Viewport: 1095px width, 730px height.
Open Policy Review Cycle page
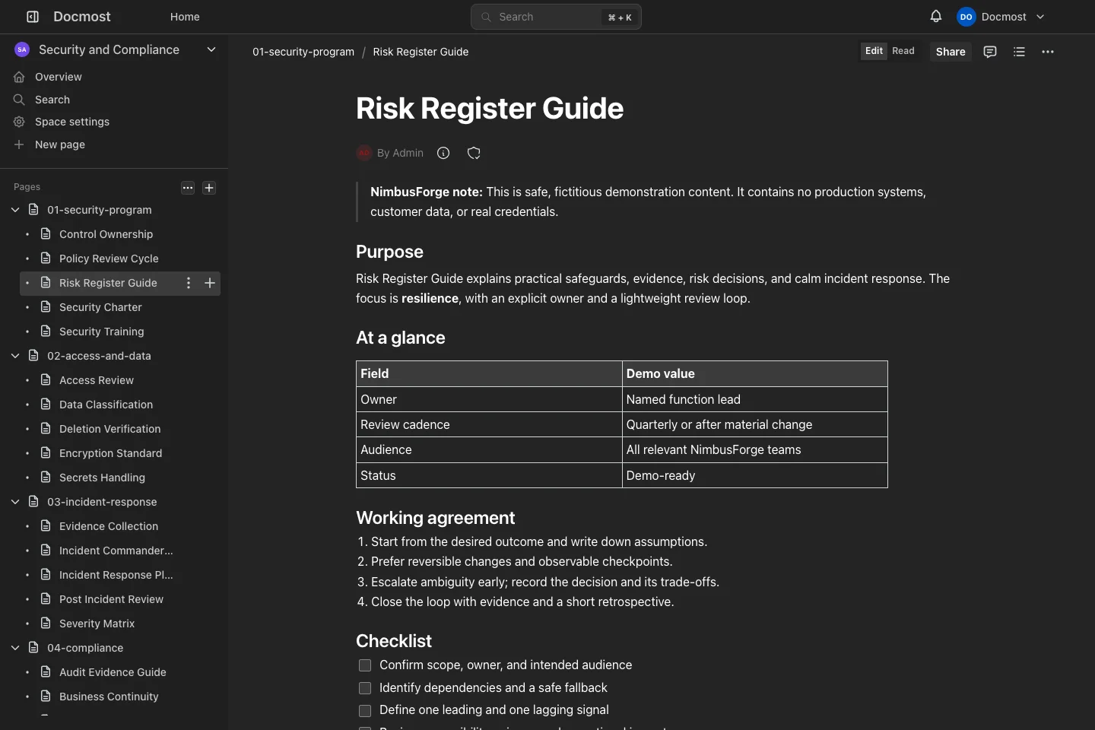click(x=109, y=259)
